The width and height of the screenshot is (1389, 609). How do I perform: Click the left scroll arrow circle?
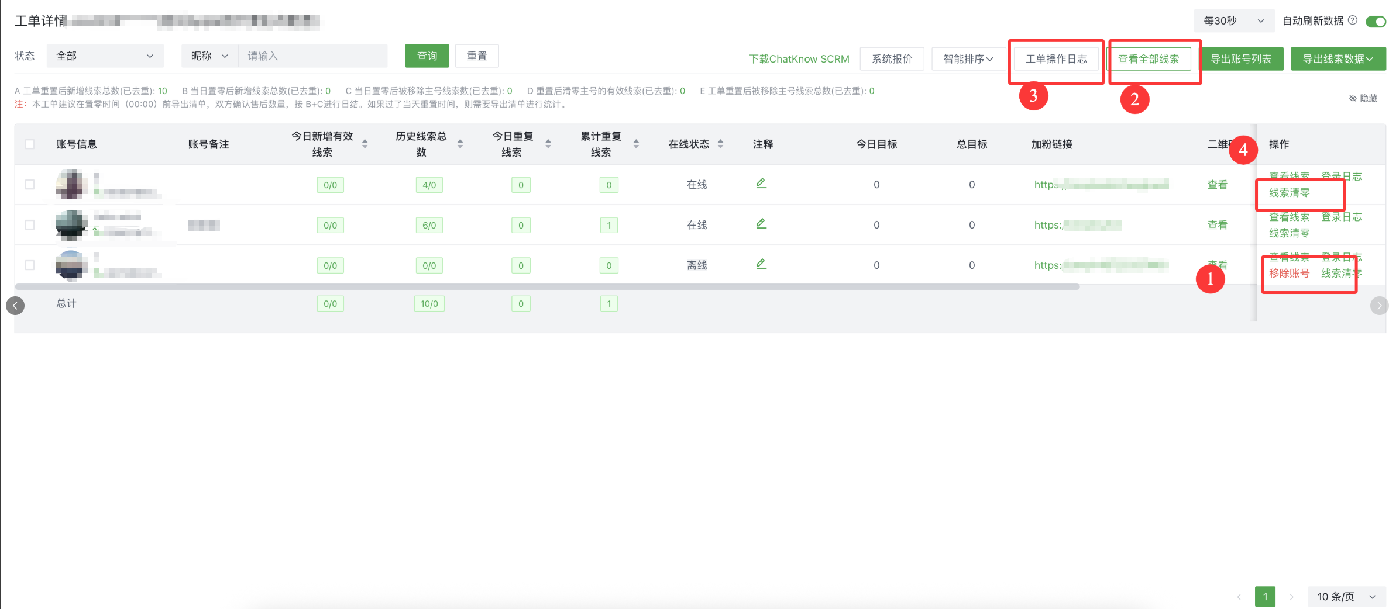point(15,306)
